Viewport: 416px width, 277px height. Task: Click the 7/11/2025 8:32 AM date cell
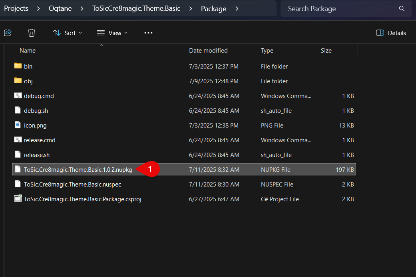(214, 169)
